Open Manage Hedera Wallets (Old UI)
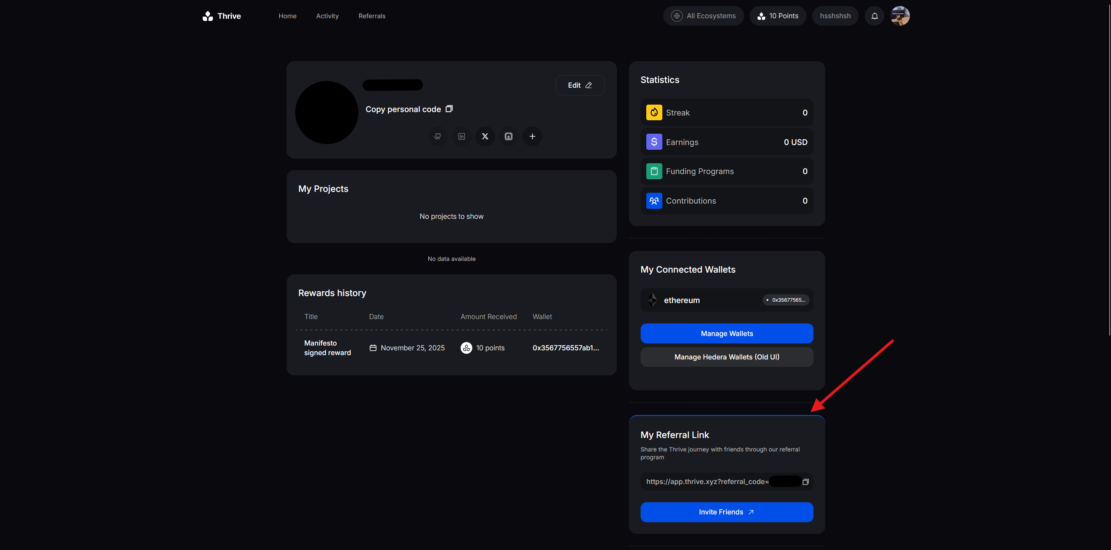The height and width of the screenshot is (550, 1111). (727, 357)
